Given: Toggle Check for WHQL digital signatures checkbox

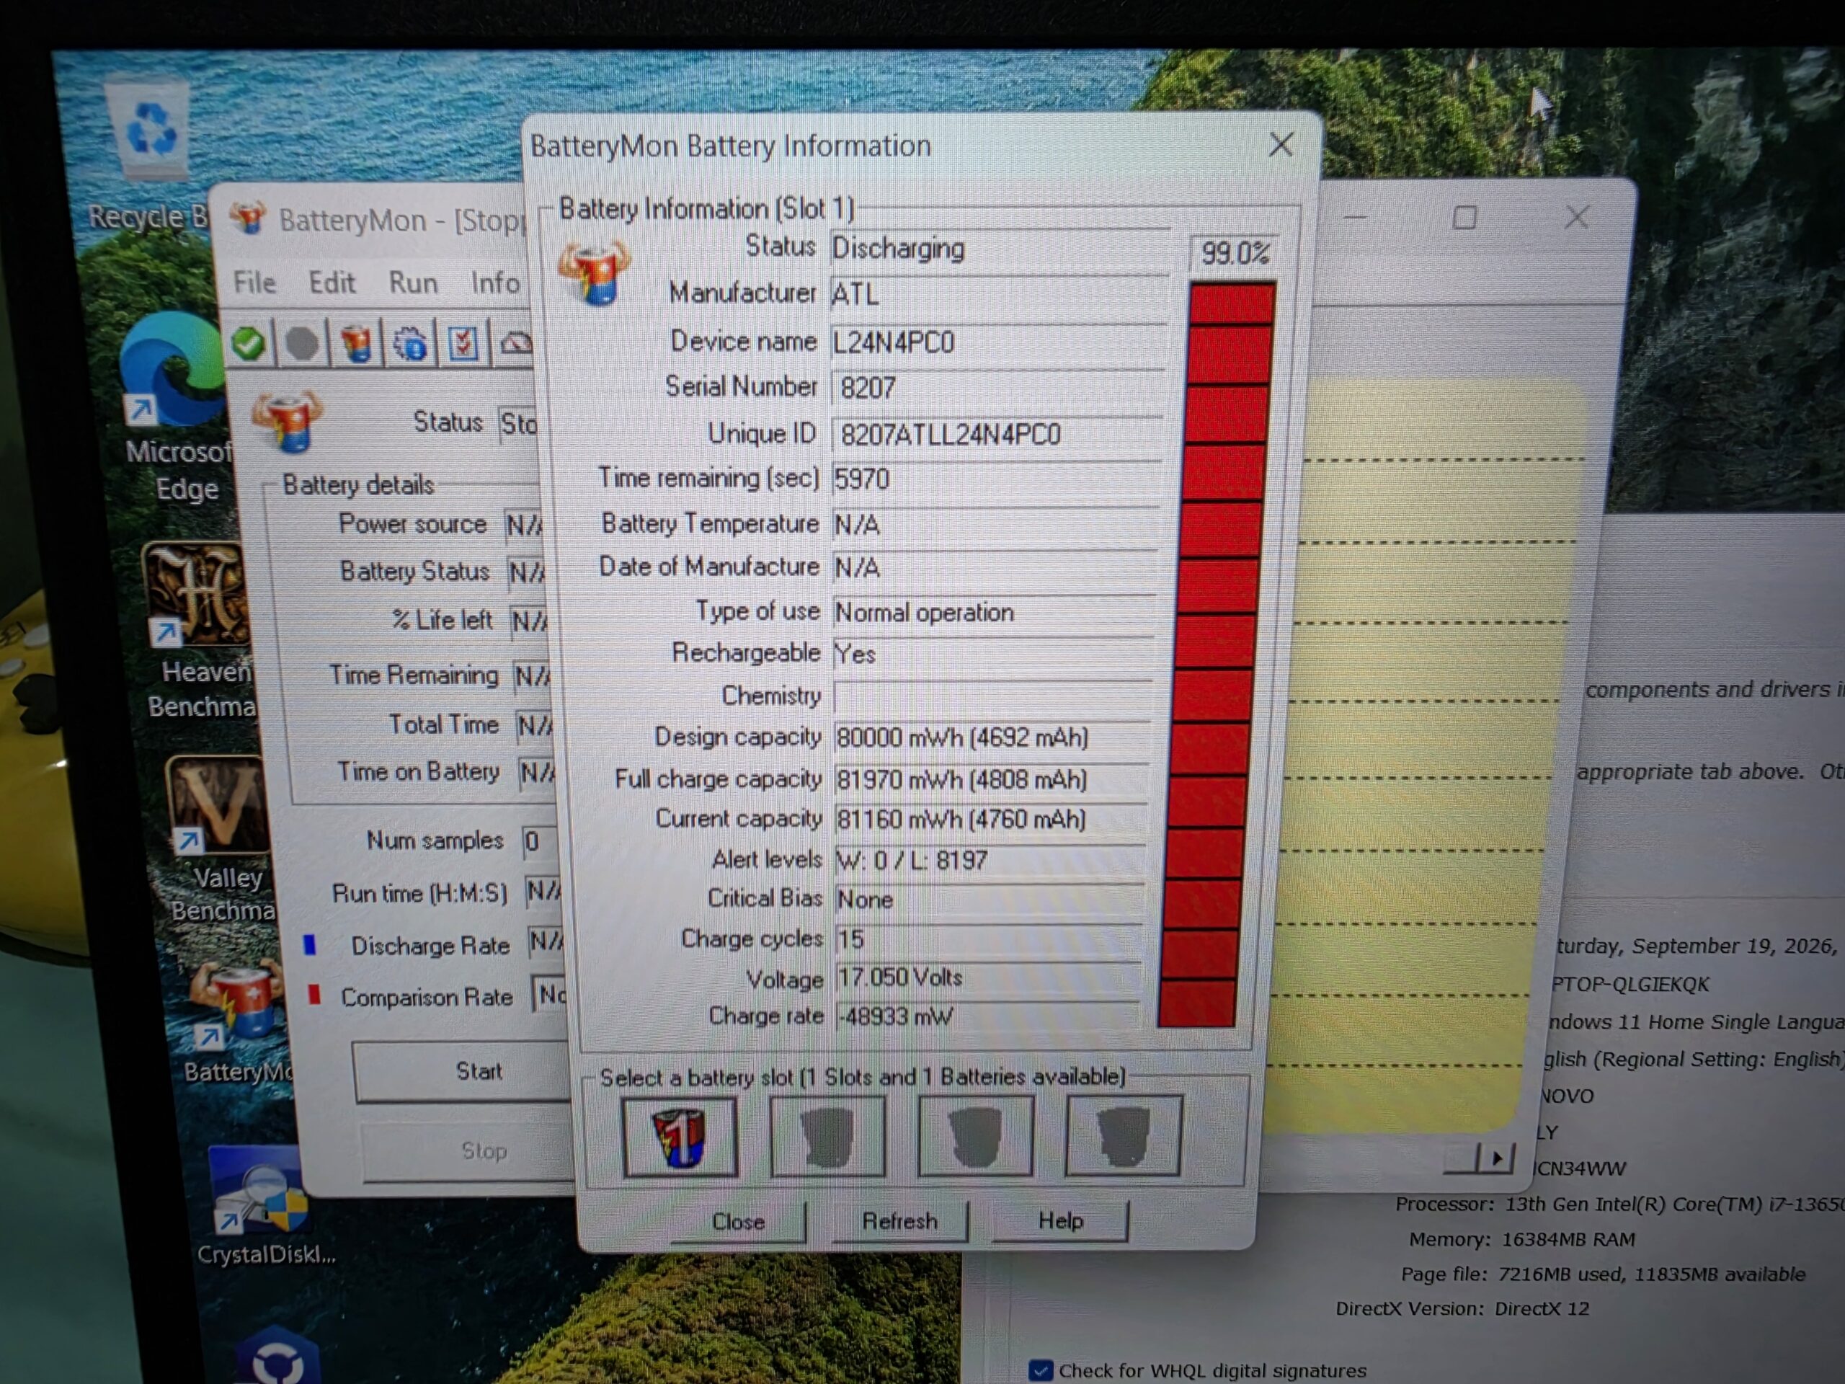Looking at the screenshot, I should (x=1040, y=1370).
